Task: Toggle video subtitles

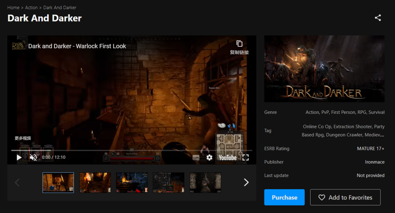Action: tap(196, 158)
